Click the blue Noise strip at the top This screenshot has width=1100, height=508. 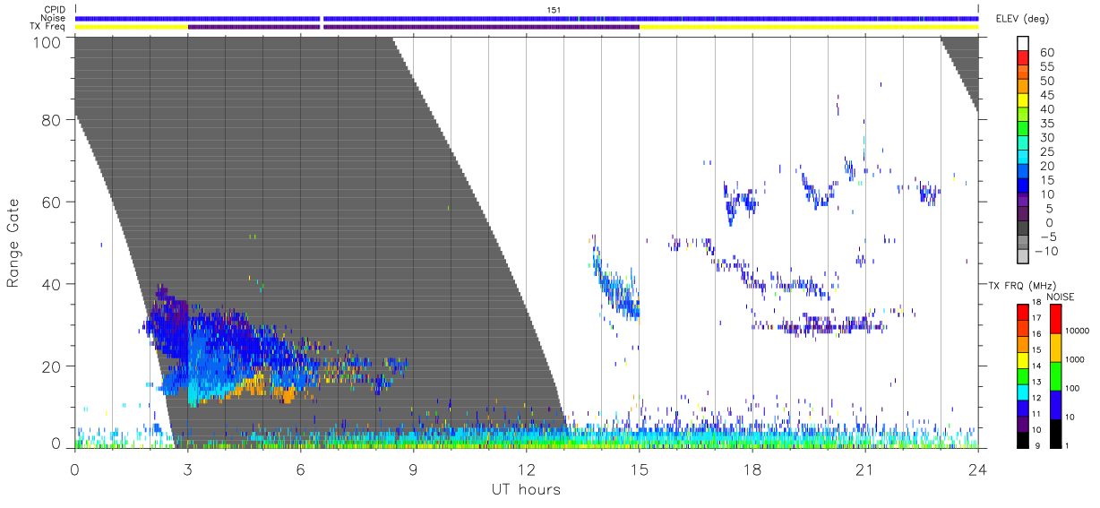(527, 18)
